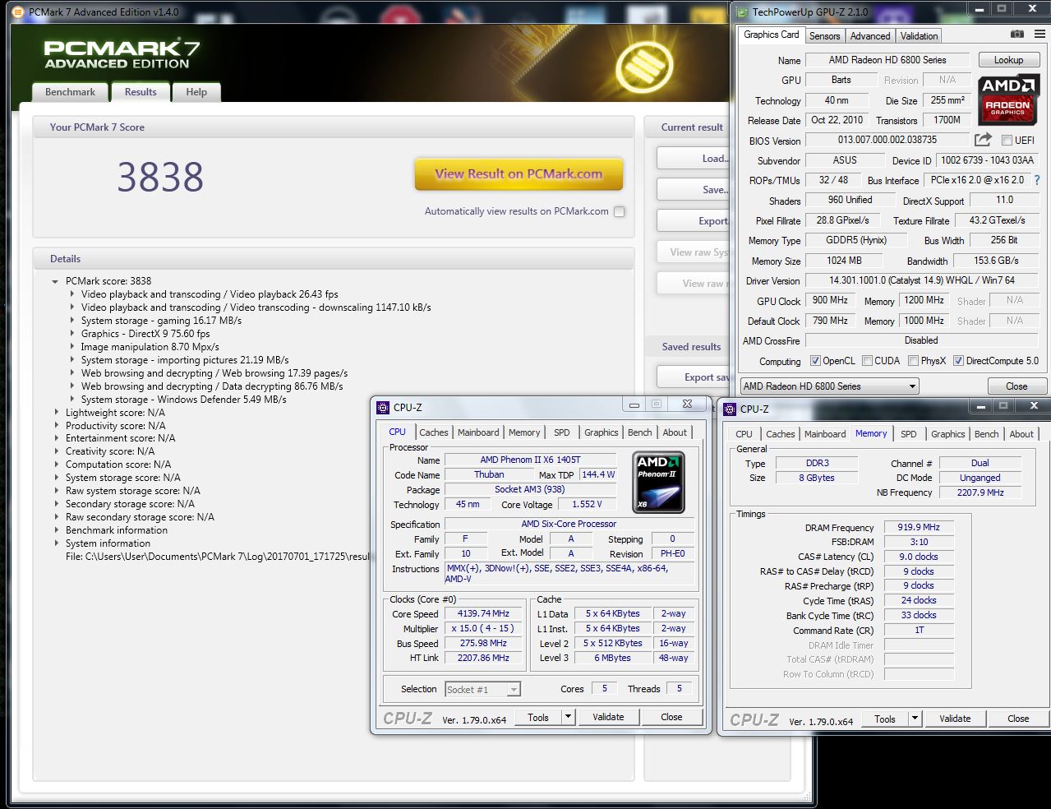Toggle the UEFI checkbox
1051x809 pixels.
(x=1007, y=141)
